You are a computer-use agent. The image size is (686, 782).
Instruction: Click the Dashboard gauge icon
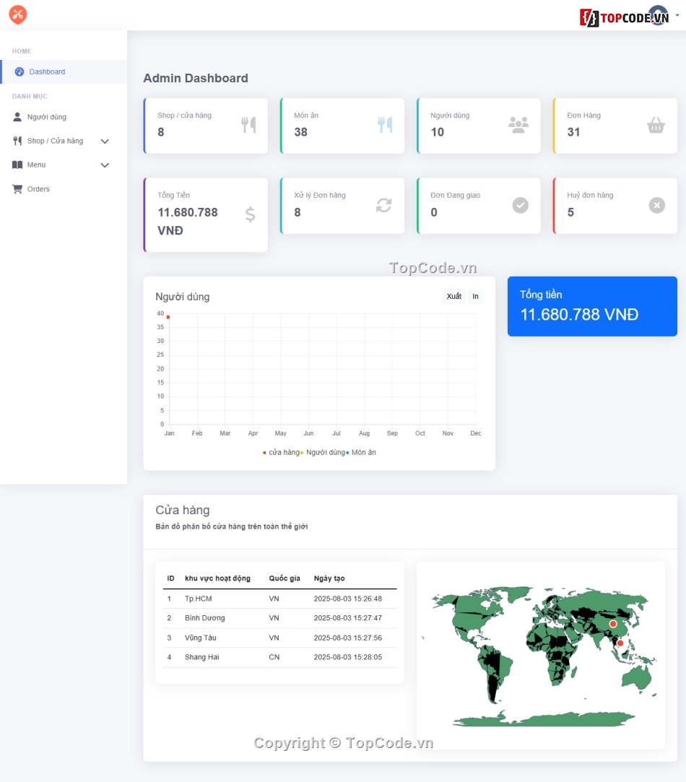click(x=19, y=71)
